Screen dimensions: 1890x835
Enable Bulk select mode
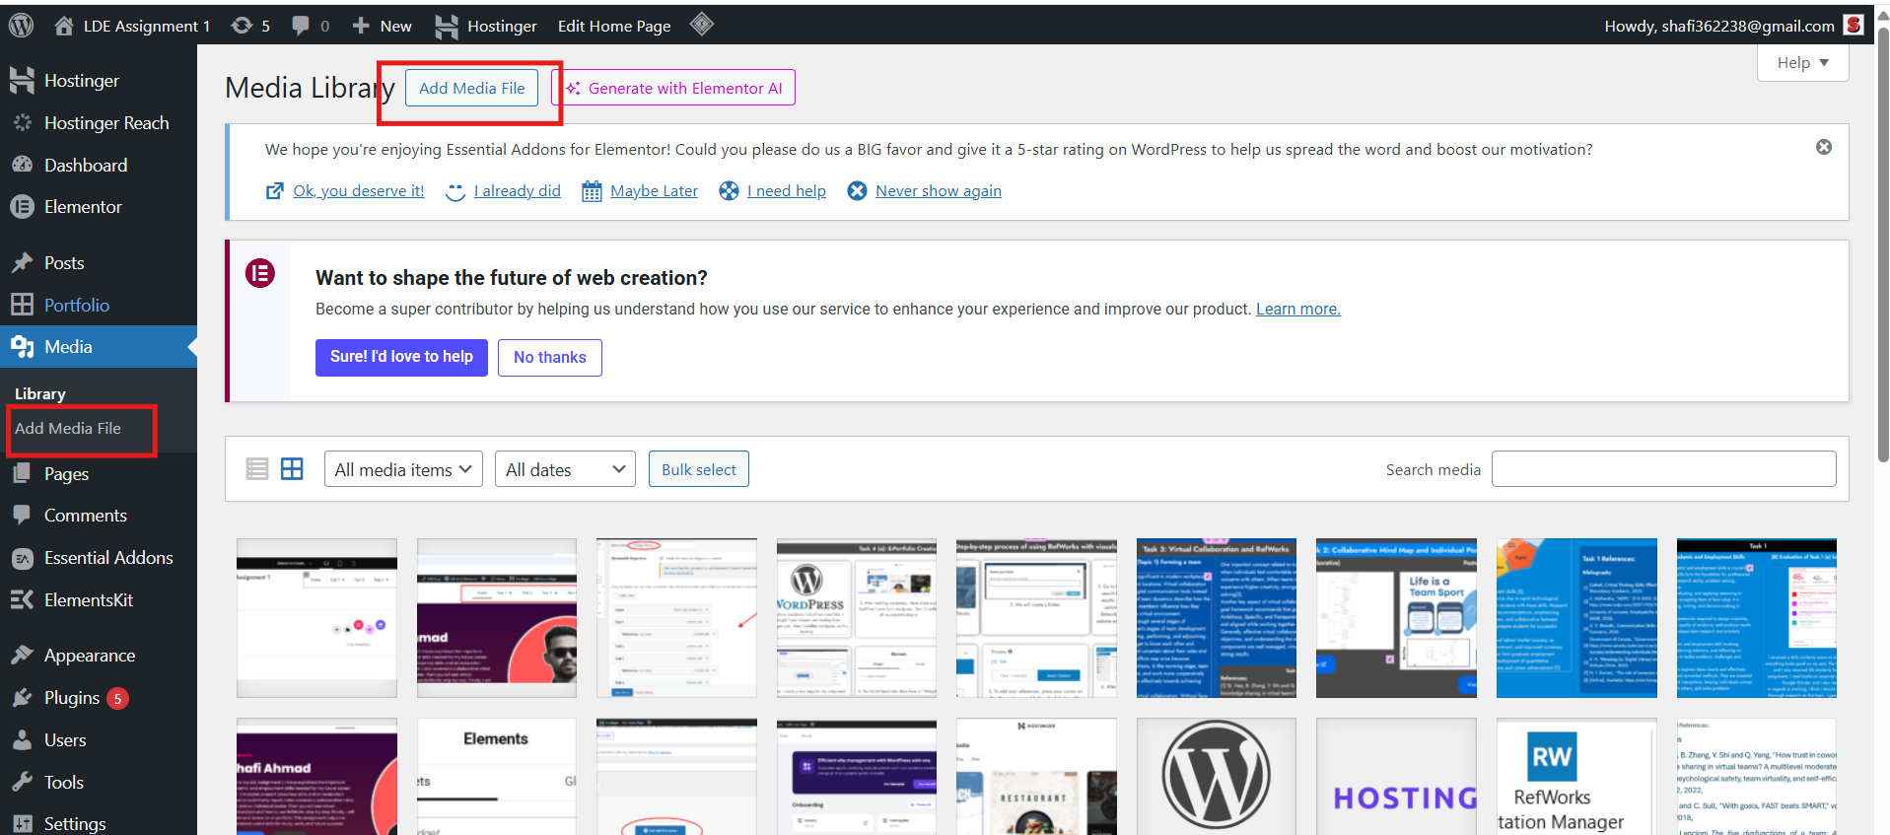(x=698, y=469)
